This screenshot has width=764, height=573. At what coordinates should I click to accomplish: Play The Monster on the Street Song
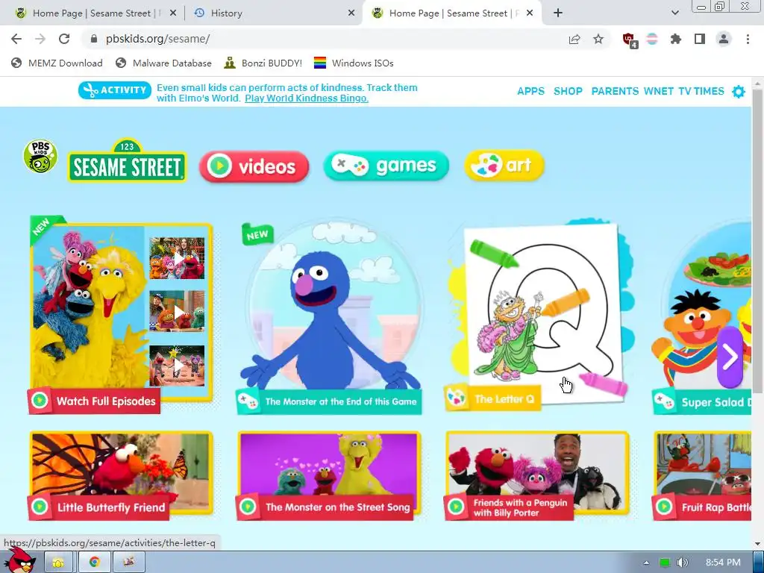pos(329,476)
